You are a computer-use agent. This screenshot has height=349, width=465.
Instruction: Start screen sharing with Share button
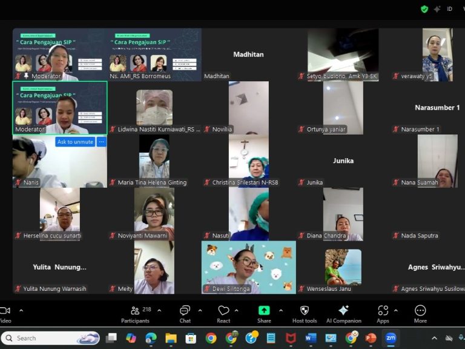(264, 311)
